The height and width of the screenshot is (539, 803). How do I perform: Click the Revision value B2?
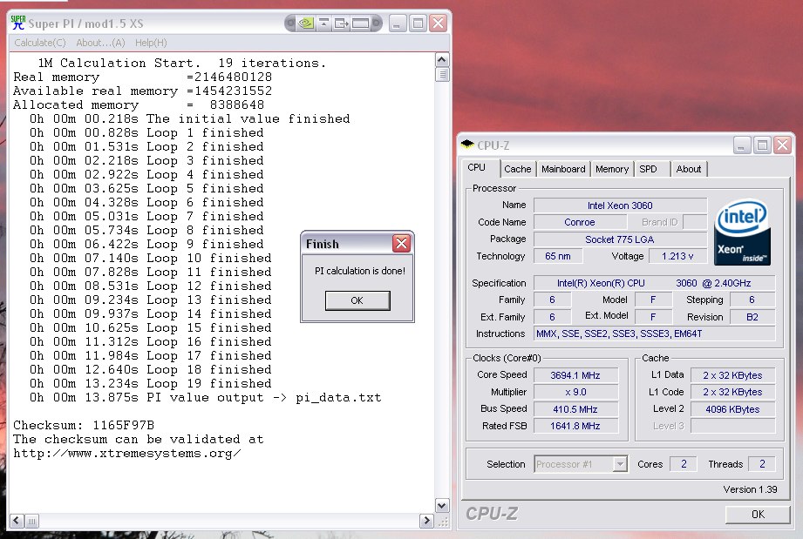point(752,317)
